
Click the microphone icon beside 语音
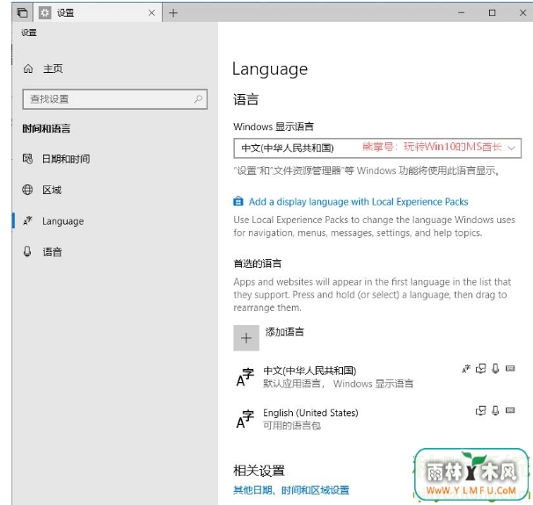pyautogui.click(x=27, y=251)
